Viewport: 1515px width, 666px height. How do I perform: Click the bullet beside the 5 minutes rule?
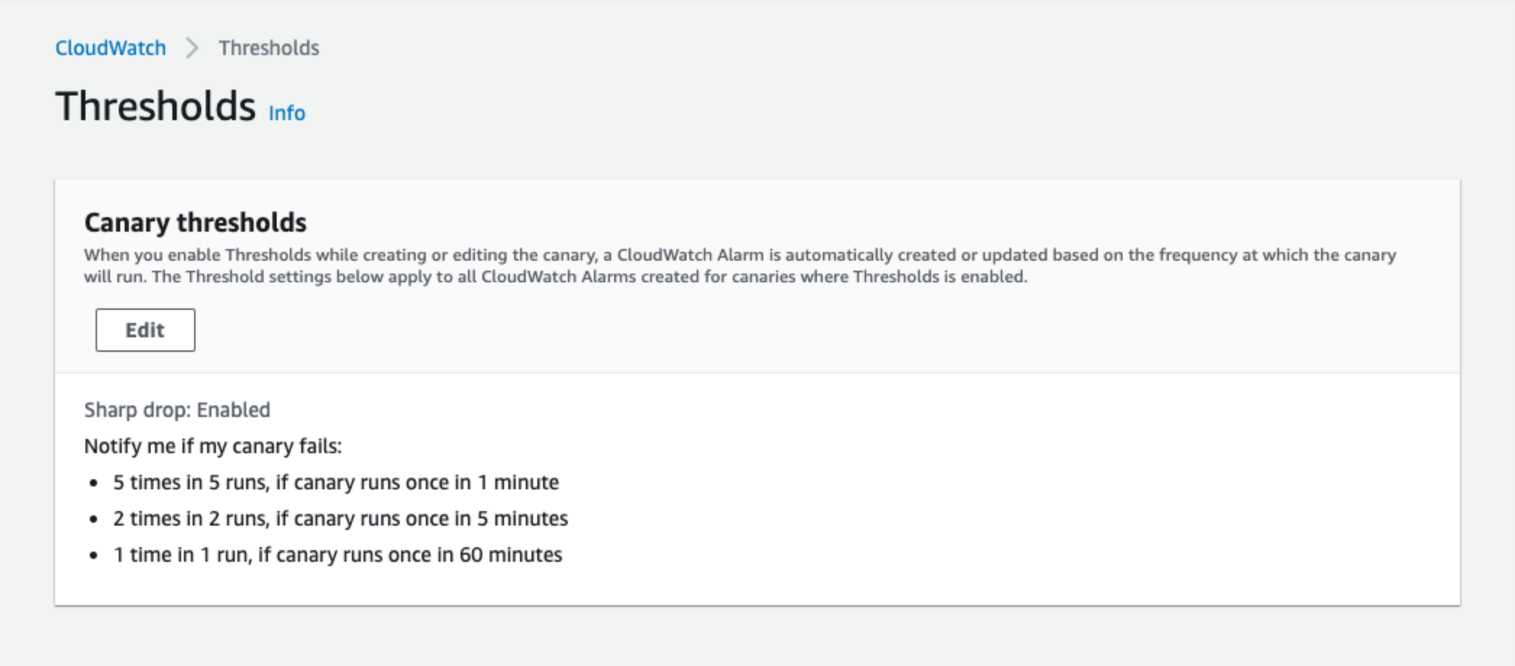tap(93, 519)
